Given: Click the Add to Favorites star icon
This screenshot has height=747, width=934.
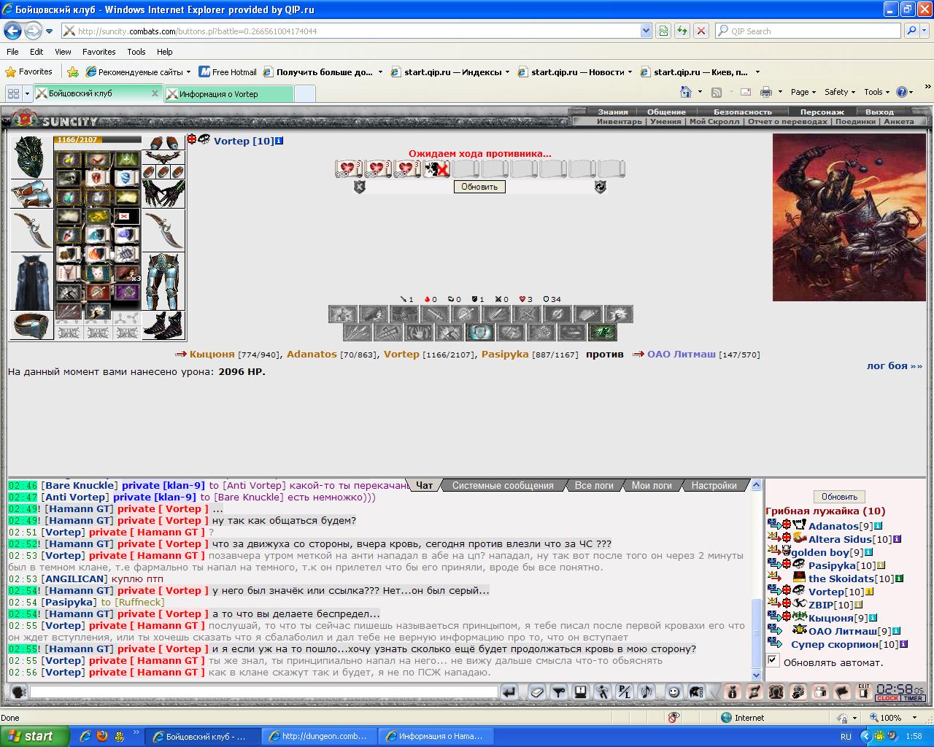Looking at the screenshot, I should pyautogui.click(x=73, y=71).
